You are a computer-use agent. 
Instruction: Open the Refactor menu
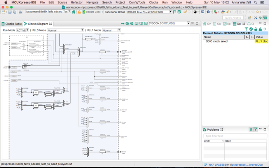[77, 2]
